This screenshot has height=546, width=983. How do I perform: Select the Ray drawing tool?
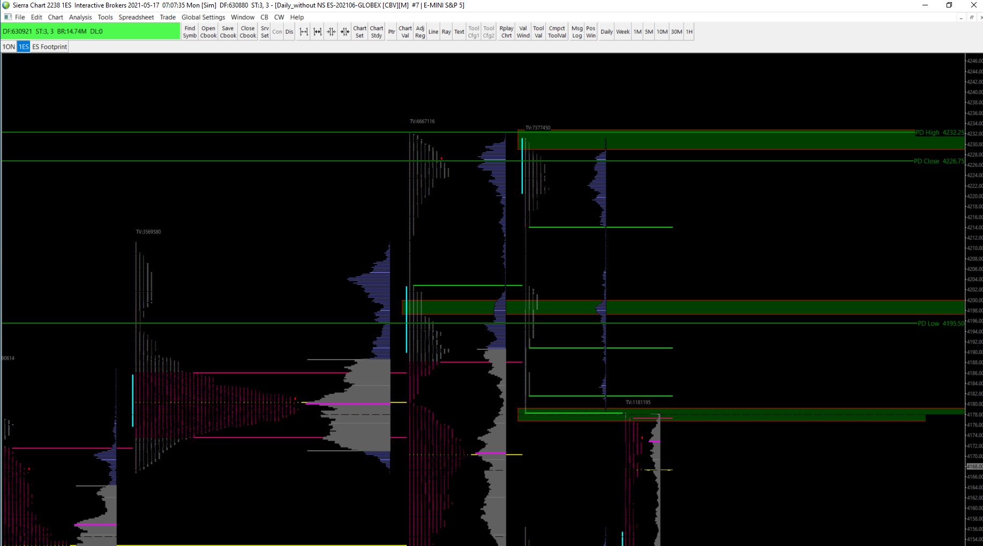pyautogui.click(x=446, y=32)
